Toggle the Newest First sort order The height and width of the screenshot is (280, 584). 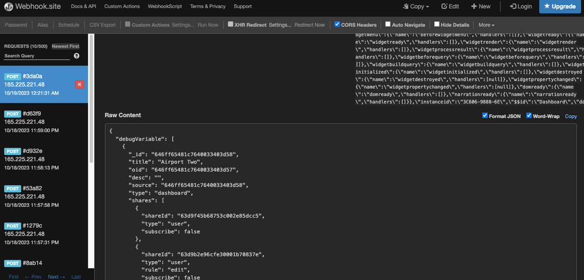click(65, 46)
